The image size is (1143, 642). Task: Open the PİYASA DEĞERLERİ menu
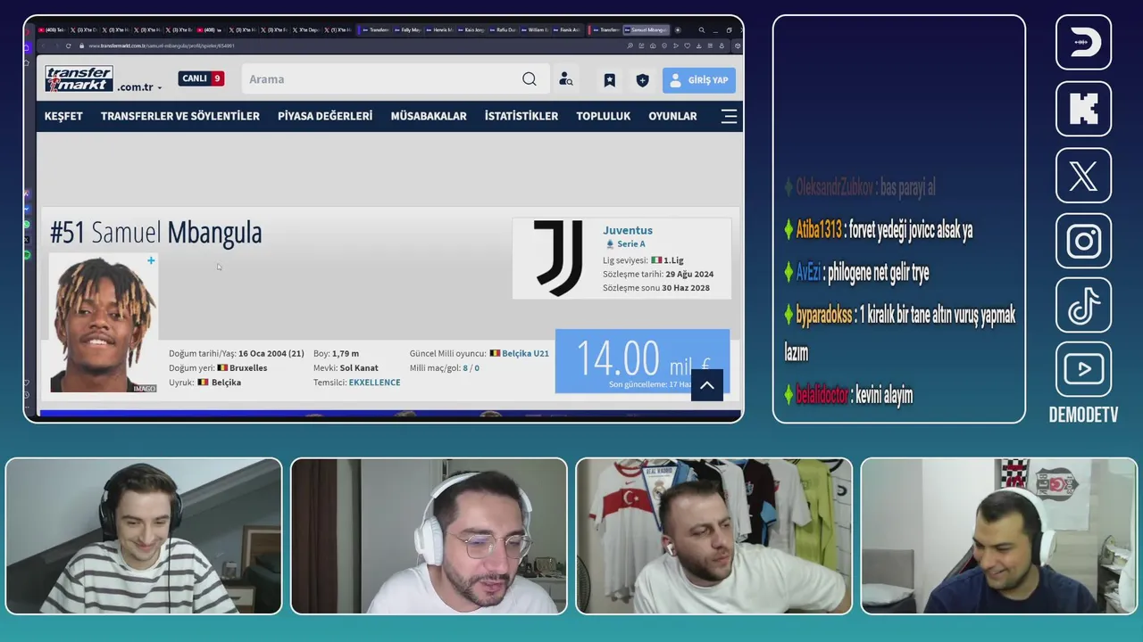tap(325, 116)
